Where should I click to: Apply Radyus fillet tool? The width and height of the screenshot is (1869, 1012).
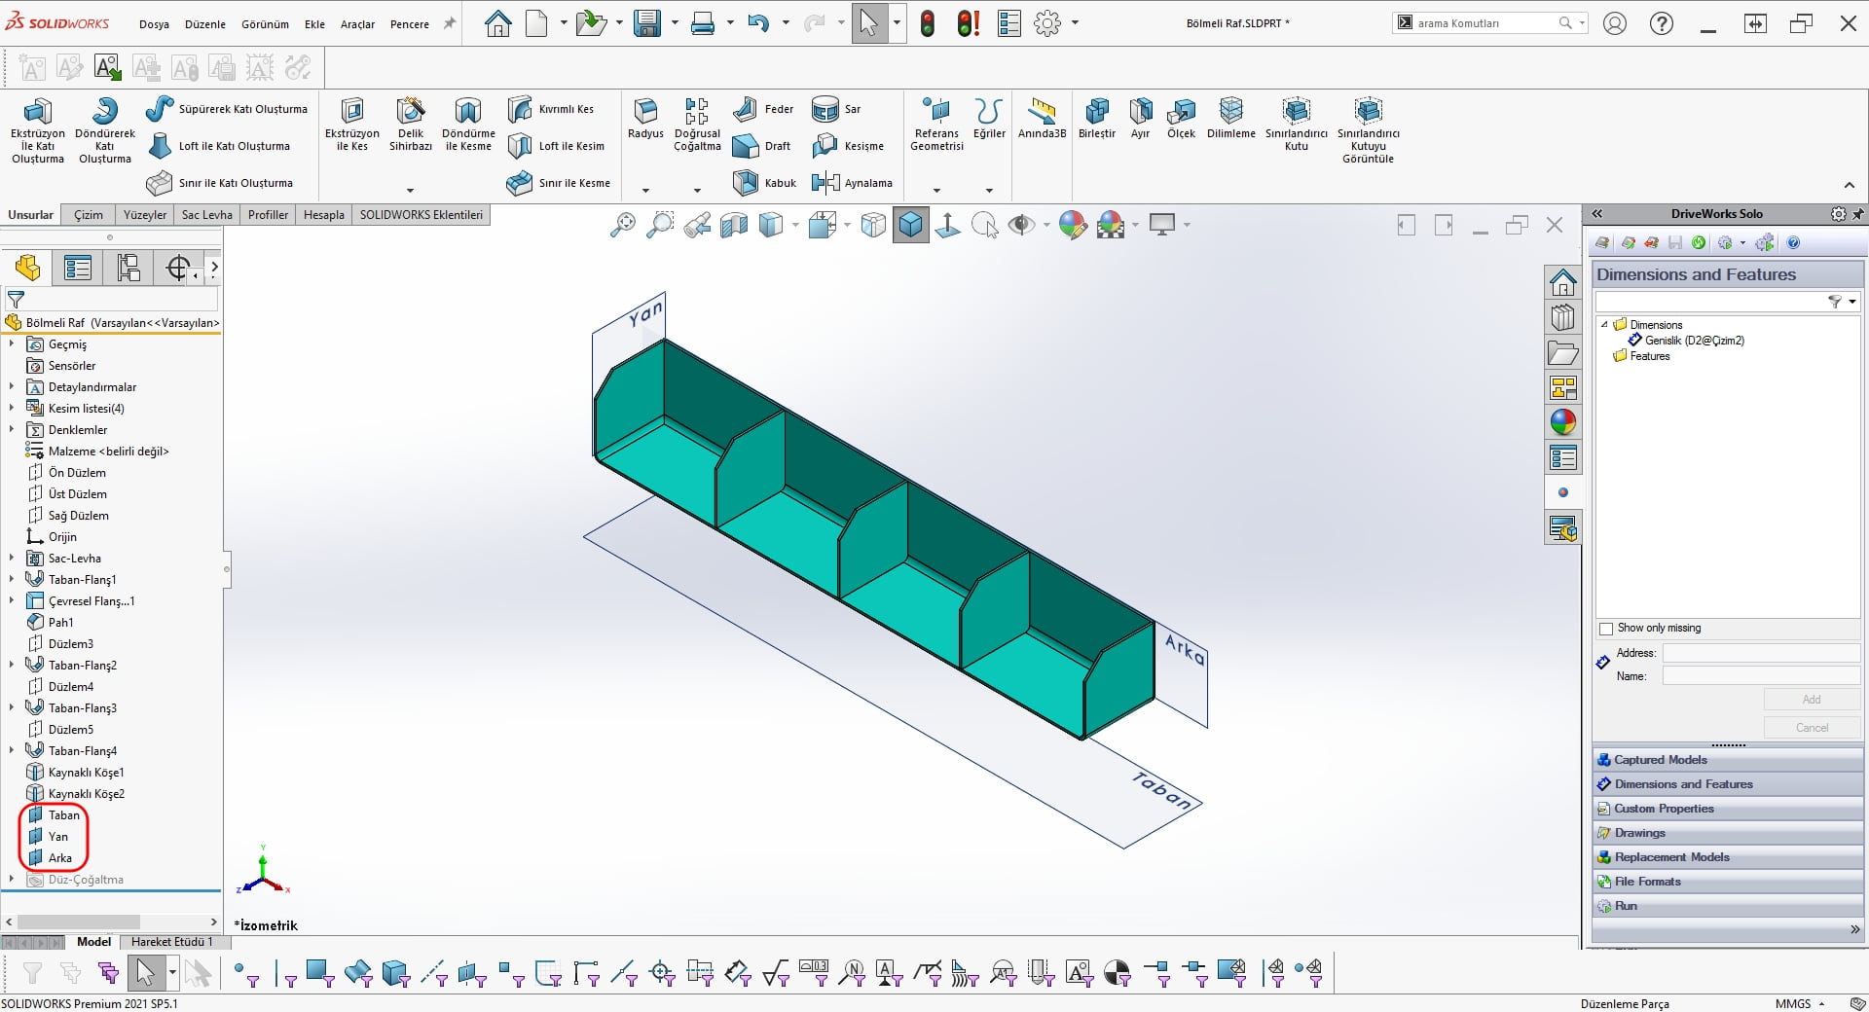pyautogui.click(x=645, y=119)
